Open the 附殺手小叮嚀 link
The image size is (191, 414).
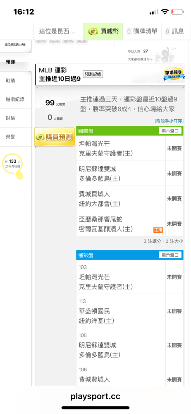tap(169, 120)
